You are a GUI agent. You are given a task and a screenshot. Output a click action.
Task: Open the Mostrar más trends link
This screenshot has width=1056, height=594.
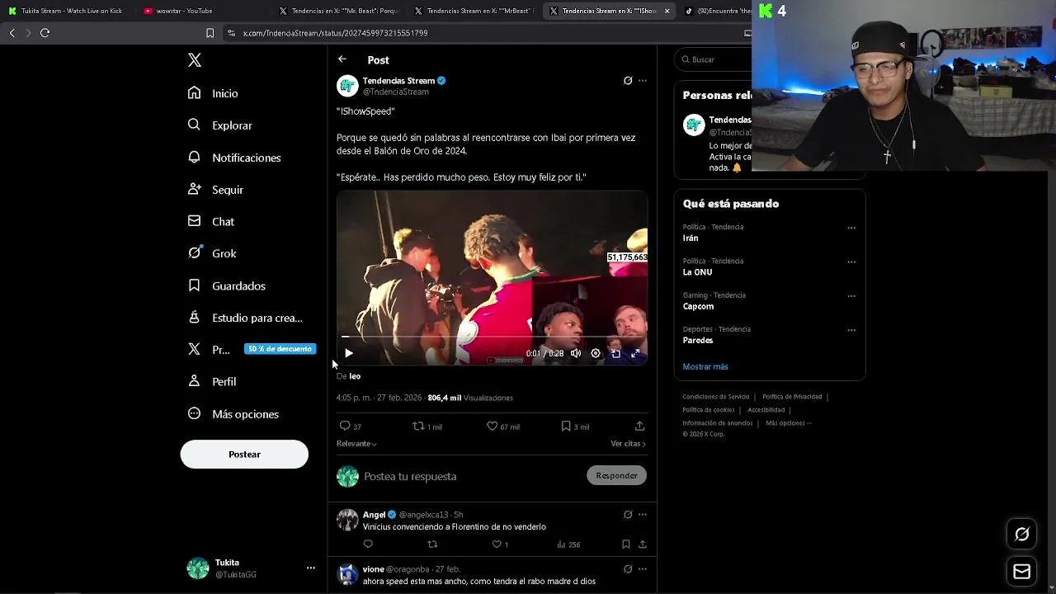[705, 366]
